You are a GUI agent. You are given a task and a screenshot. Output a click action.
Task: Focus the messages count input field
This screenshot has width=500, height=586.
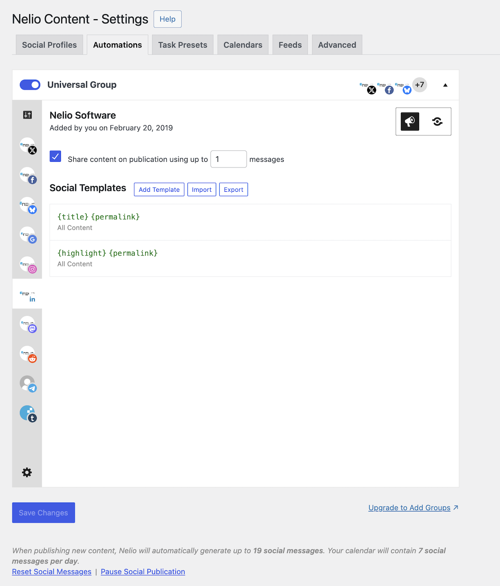pos(229,159)
